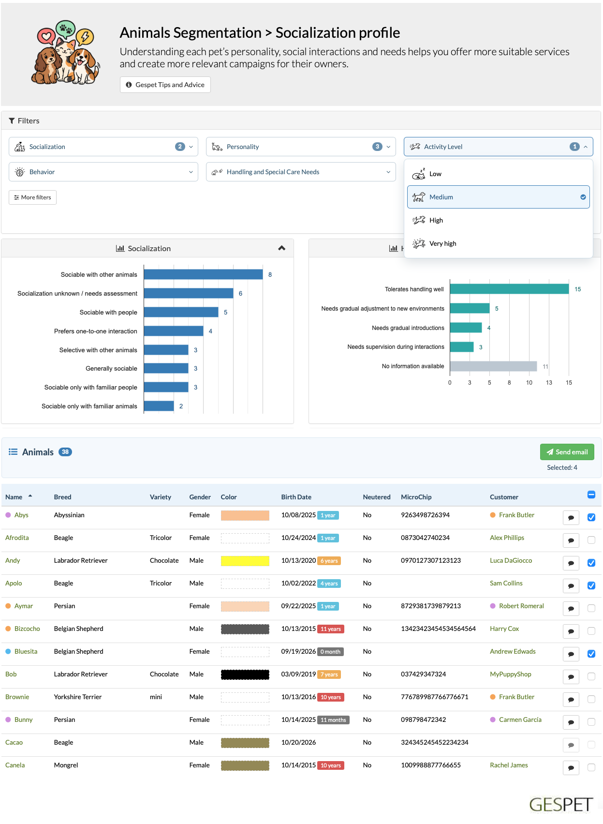This screenshot has width=603, height=824.
Task: Open comment bubble for Aymar row
Action: coord(571,609)
